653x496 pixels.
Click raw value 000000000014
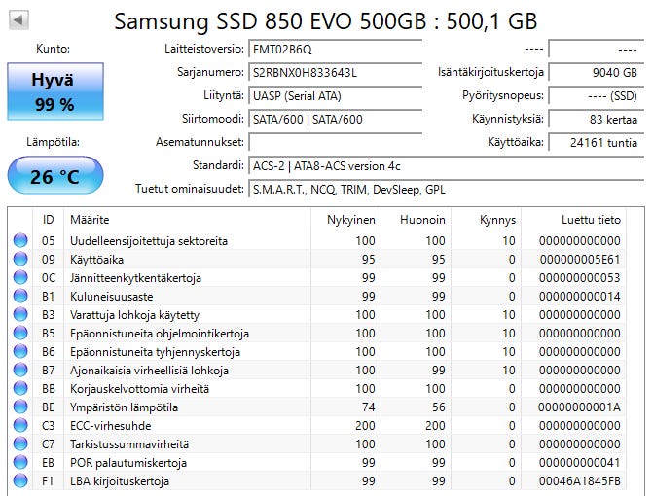tap(580, 297)
